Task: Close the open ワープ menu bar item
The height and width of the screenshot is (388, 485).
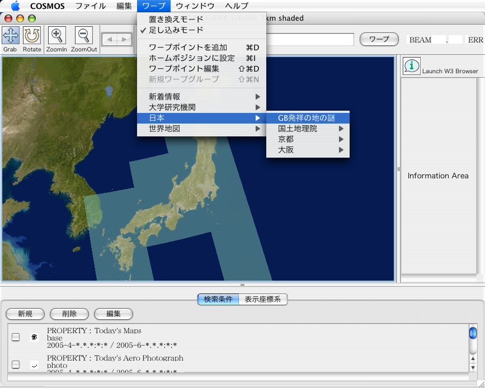Action: coord(154,6)
